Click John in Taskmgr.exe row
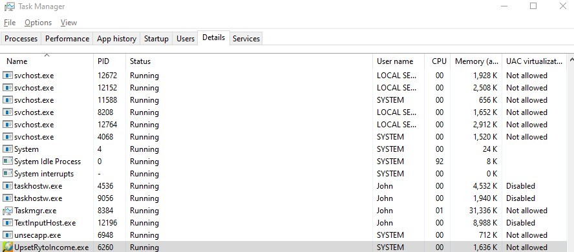 pos(385,211)
